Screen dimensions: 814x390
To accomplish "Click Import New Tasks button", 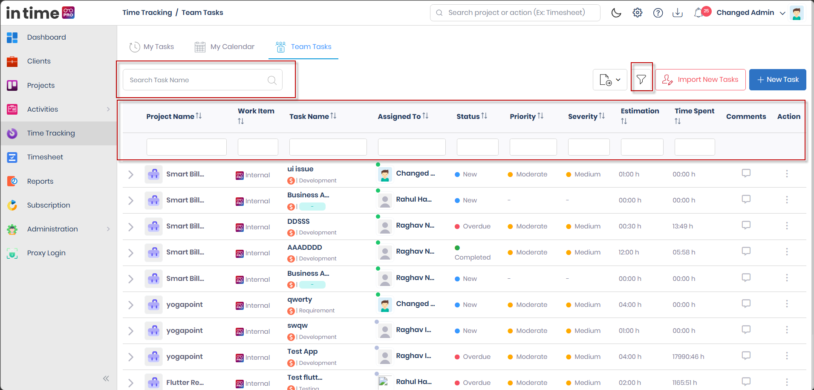I will (x=700, y=80).
